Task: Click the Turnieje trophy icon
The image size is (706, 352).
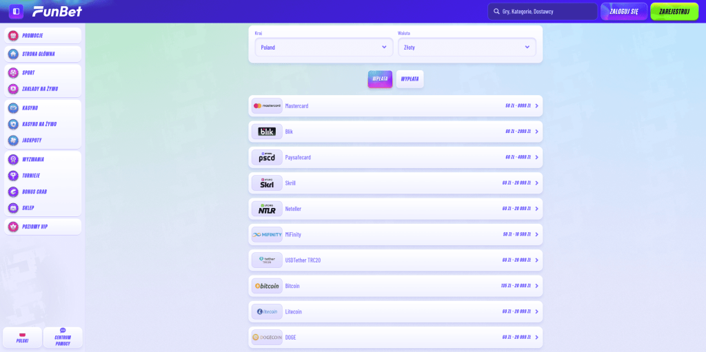Action: [x=13, y=176]
